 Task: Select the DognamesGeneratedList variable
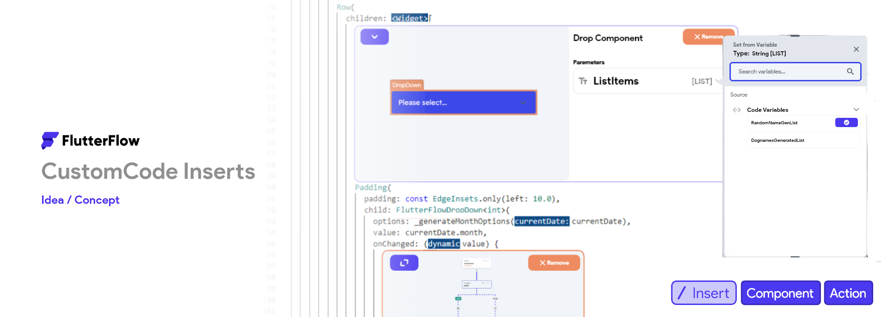point(803,140)
